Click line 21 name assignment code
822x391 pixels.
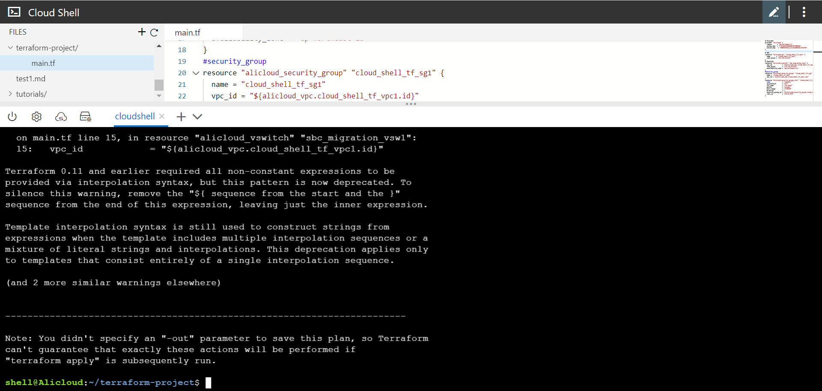click(268, 85)
